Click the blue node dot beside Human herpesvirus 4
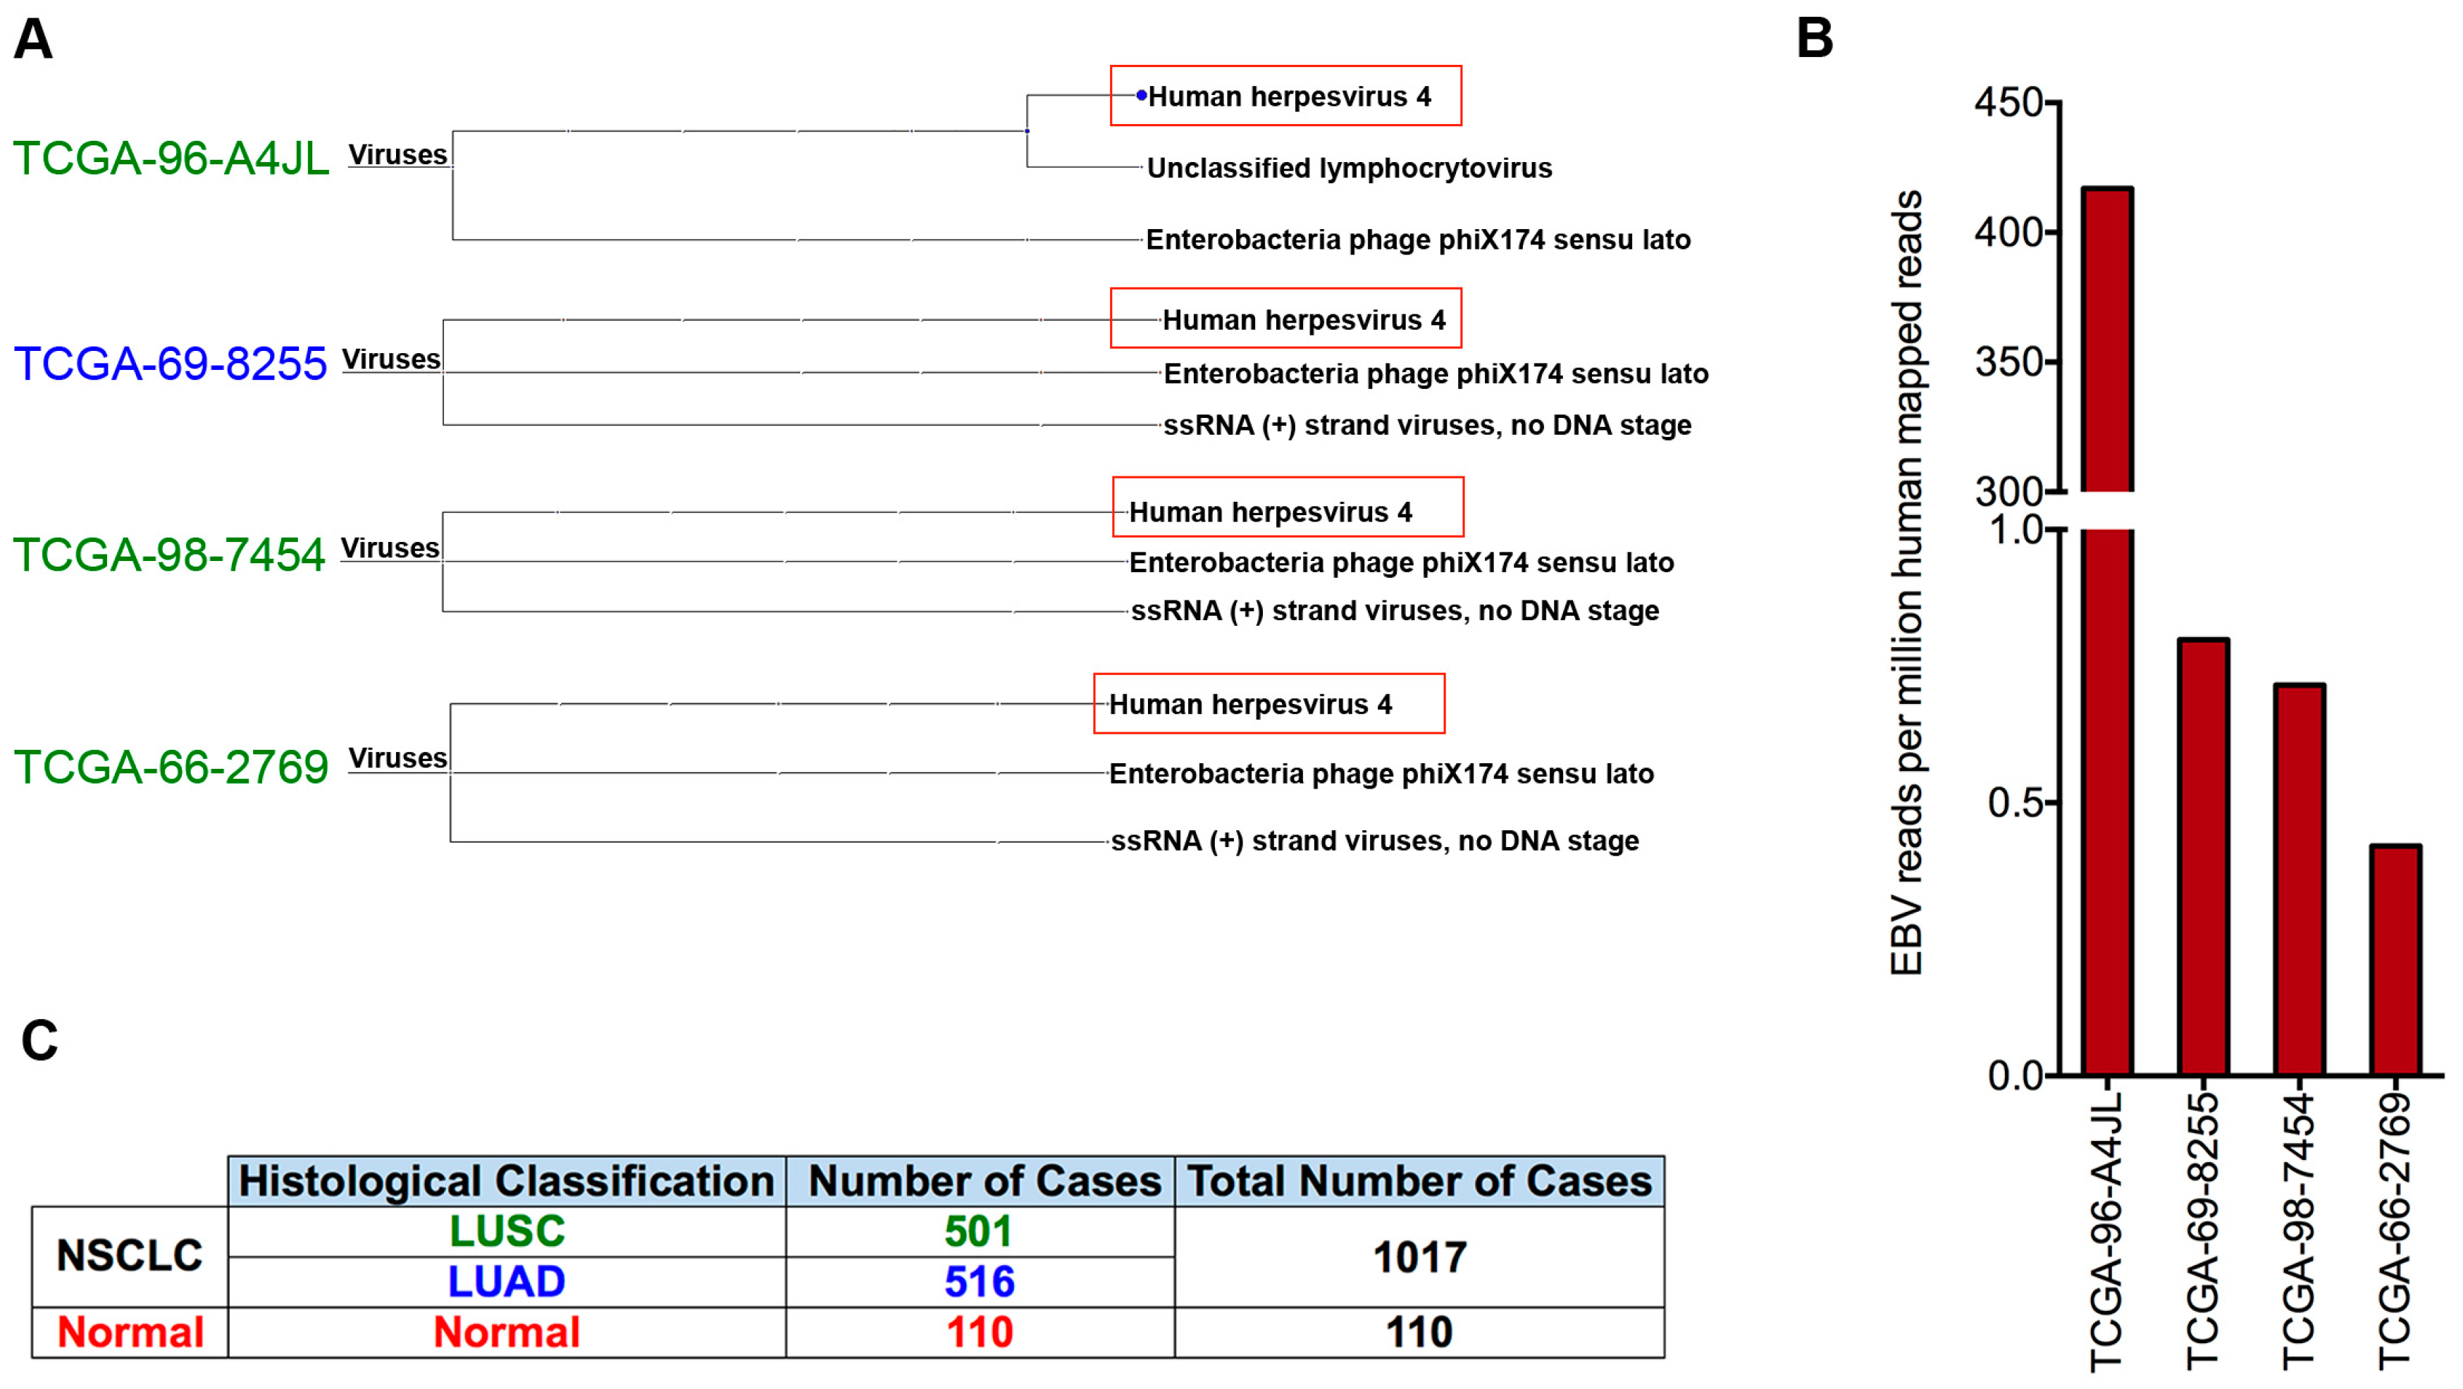 1141,96
